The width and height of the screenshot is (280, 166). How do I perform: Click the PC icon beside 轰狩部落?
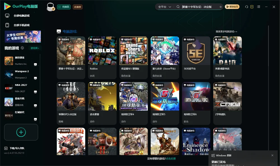35,64
